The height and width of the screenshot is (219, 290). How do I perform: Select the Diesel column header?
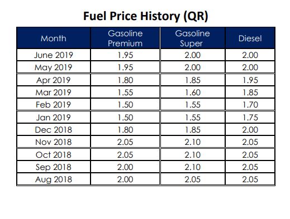(250, 38)
